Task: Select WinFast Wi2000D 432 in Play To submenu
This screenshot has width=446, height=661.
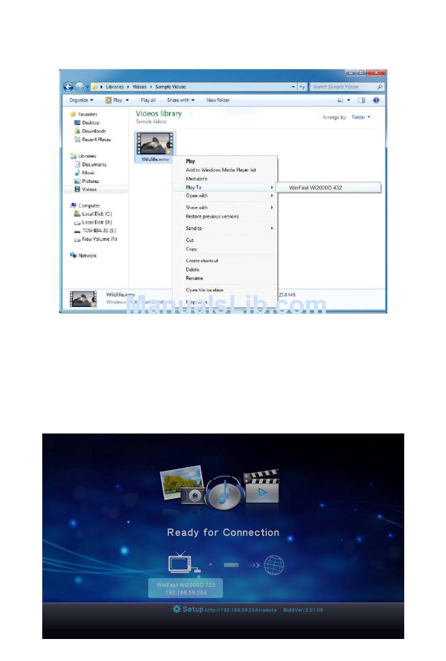Action: (x=328, y=188)
